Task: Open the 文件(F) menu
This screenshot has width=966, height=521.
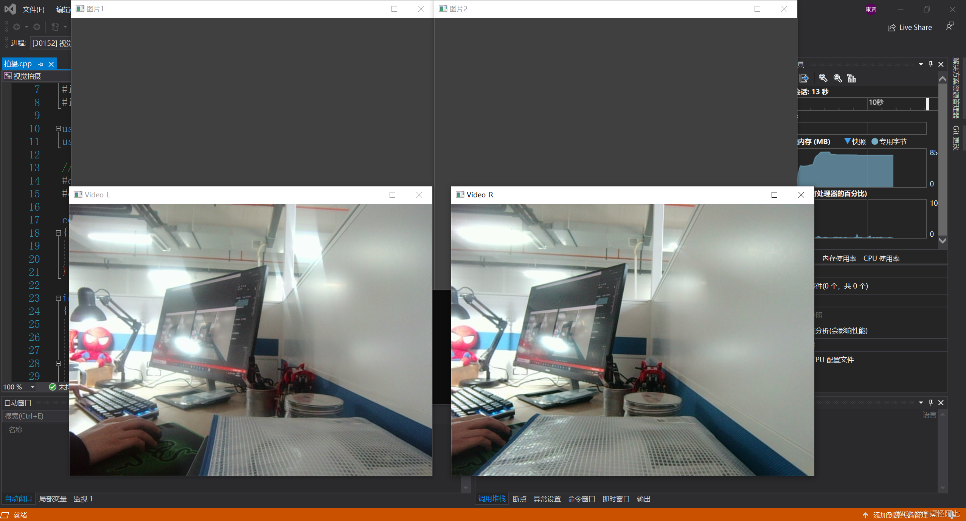Action: click(33, 9)
